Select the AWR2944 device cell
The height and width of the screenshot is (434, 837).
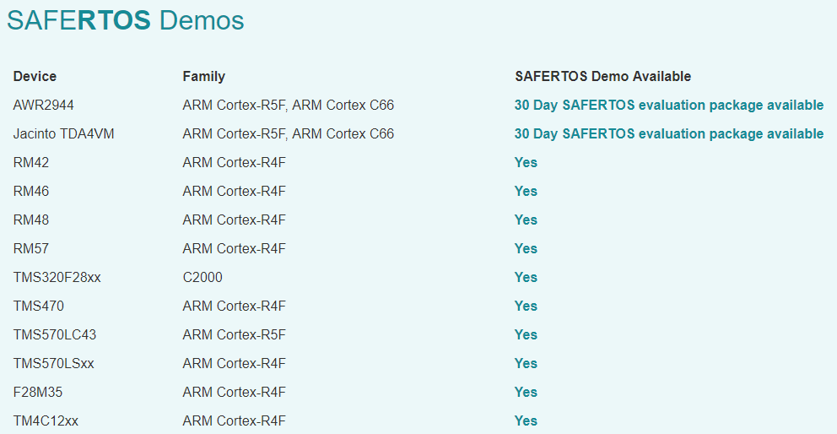[43, 106]
